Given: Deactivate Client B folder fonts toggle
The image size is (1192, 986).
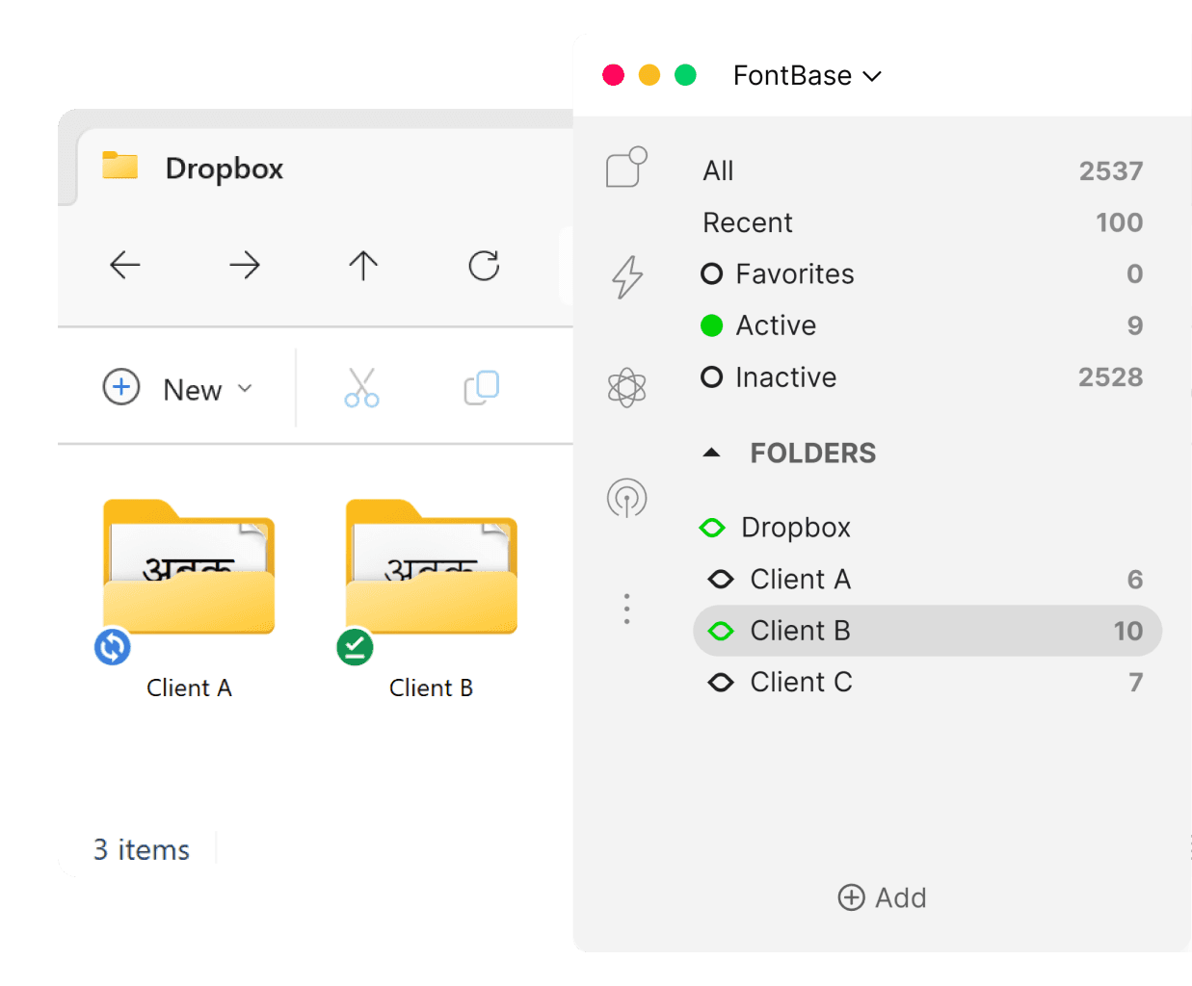Looking at the screenshot, I should (721, 631).
